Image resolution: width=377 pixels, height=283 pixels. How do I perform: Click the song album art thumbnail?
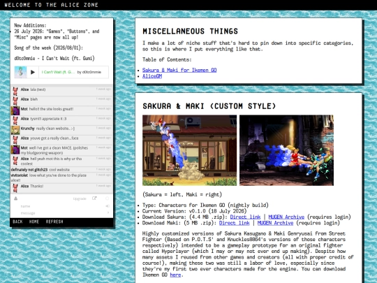coord(20,72)
